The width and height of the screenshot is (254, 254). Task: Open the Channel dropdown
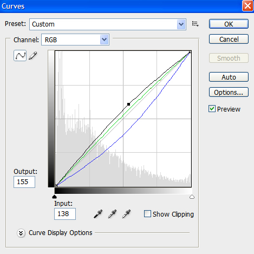pos(75,40)
